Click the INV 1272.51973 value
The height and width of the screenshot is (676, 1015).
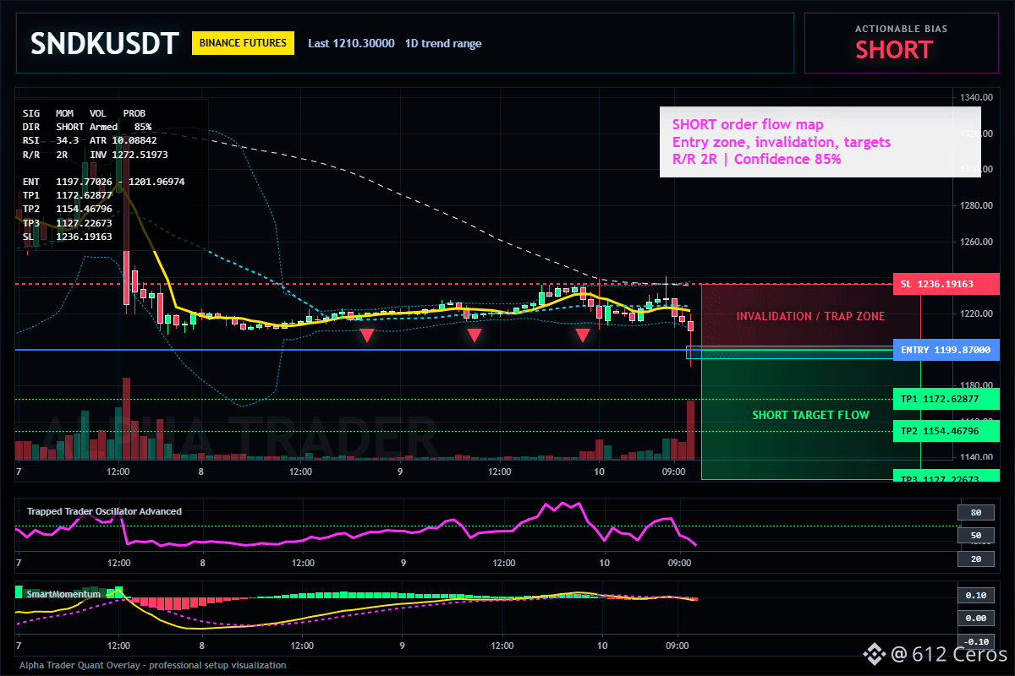(x=129, y=155)
